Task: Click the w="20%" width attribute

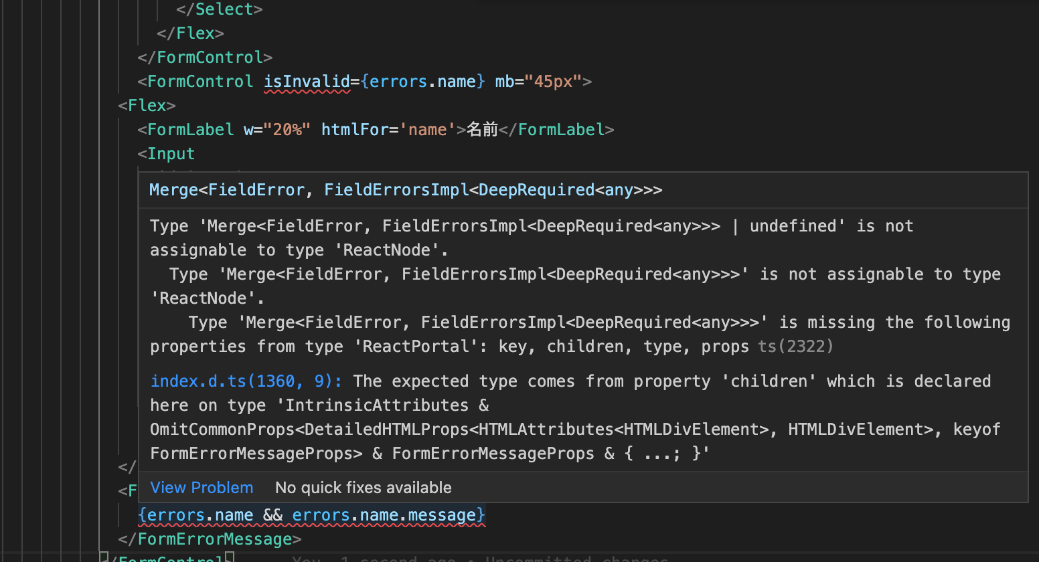Action: 277,130
